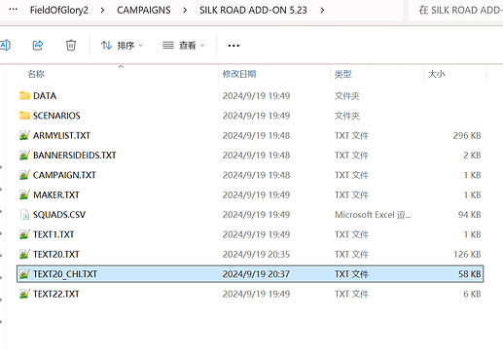503x350 pixels.
Task: Go to the FieldOfGlory2 breadcrumb folder
Action: [59, 10]
